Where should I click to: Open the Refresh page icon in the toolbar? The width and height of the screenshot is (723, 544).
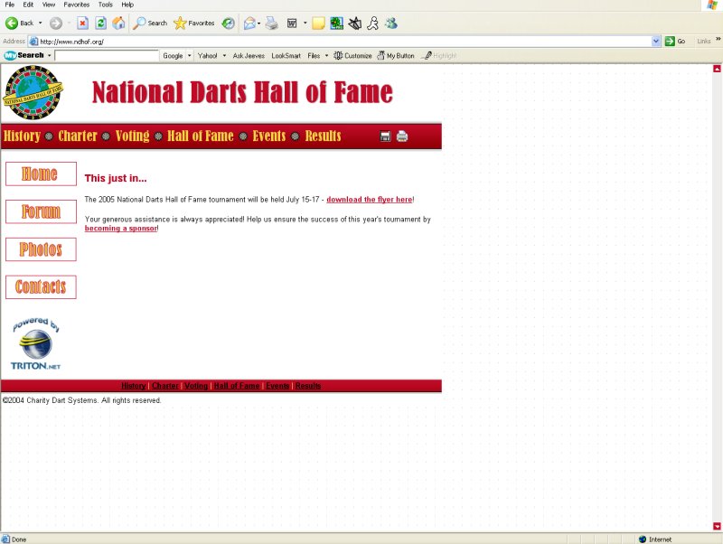coord(100,23)
